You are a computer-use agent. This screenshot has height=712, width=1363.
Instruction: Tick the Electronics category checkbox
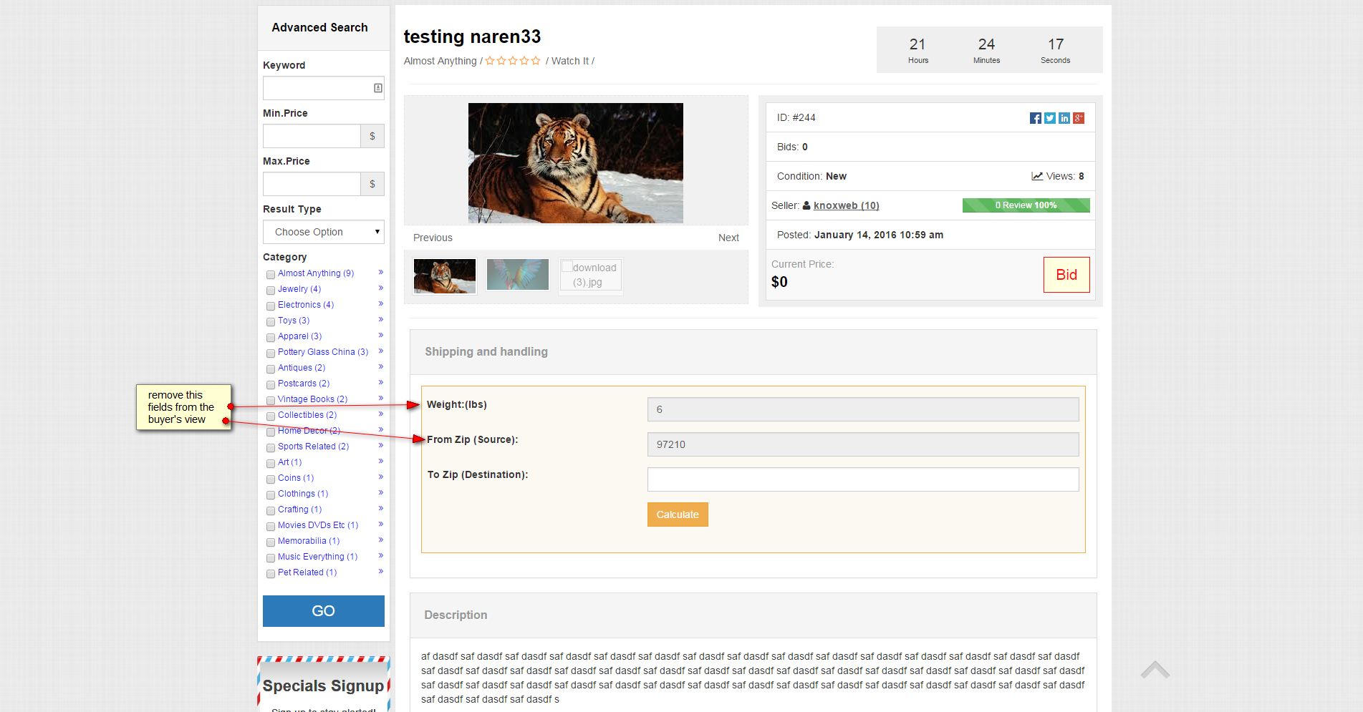tap(271, 306)
